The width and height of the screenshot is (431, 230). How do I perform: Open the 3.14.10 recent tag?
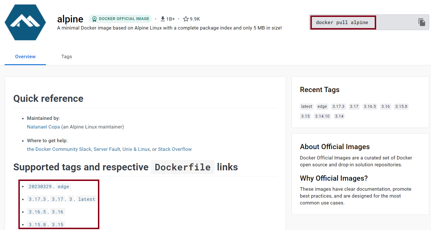(x=322, y=116)
